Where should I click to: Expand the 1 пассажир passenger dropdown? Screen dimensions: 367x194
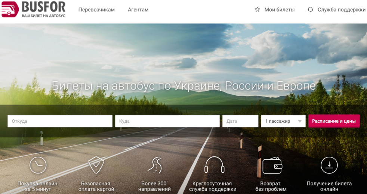click(x=278, y=121)
